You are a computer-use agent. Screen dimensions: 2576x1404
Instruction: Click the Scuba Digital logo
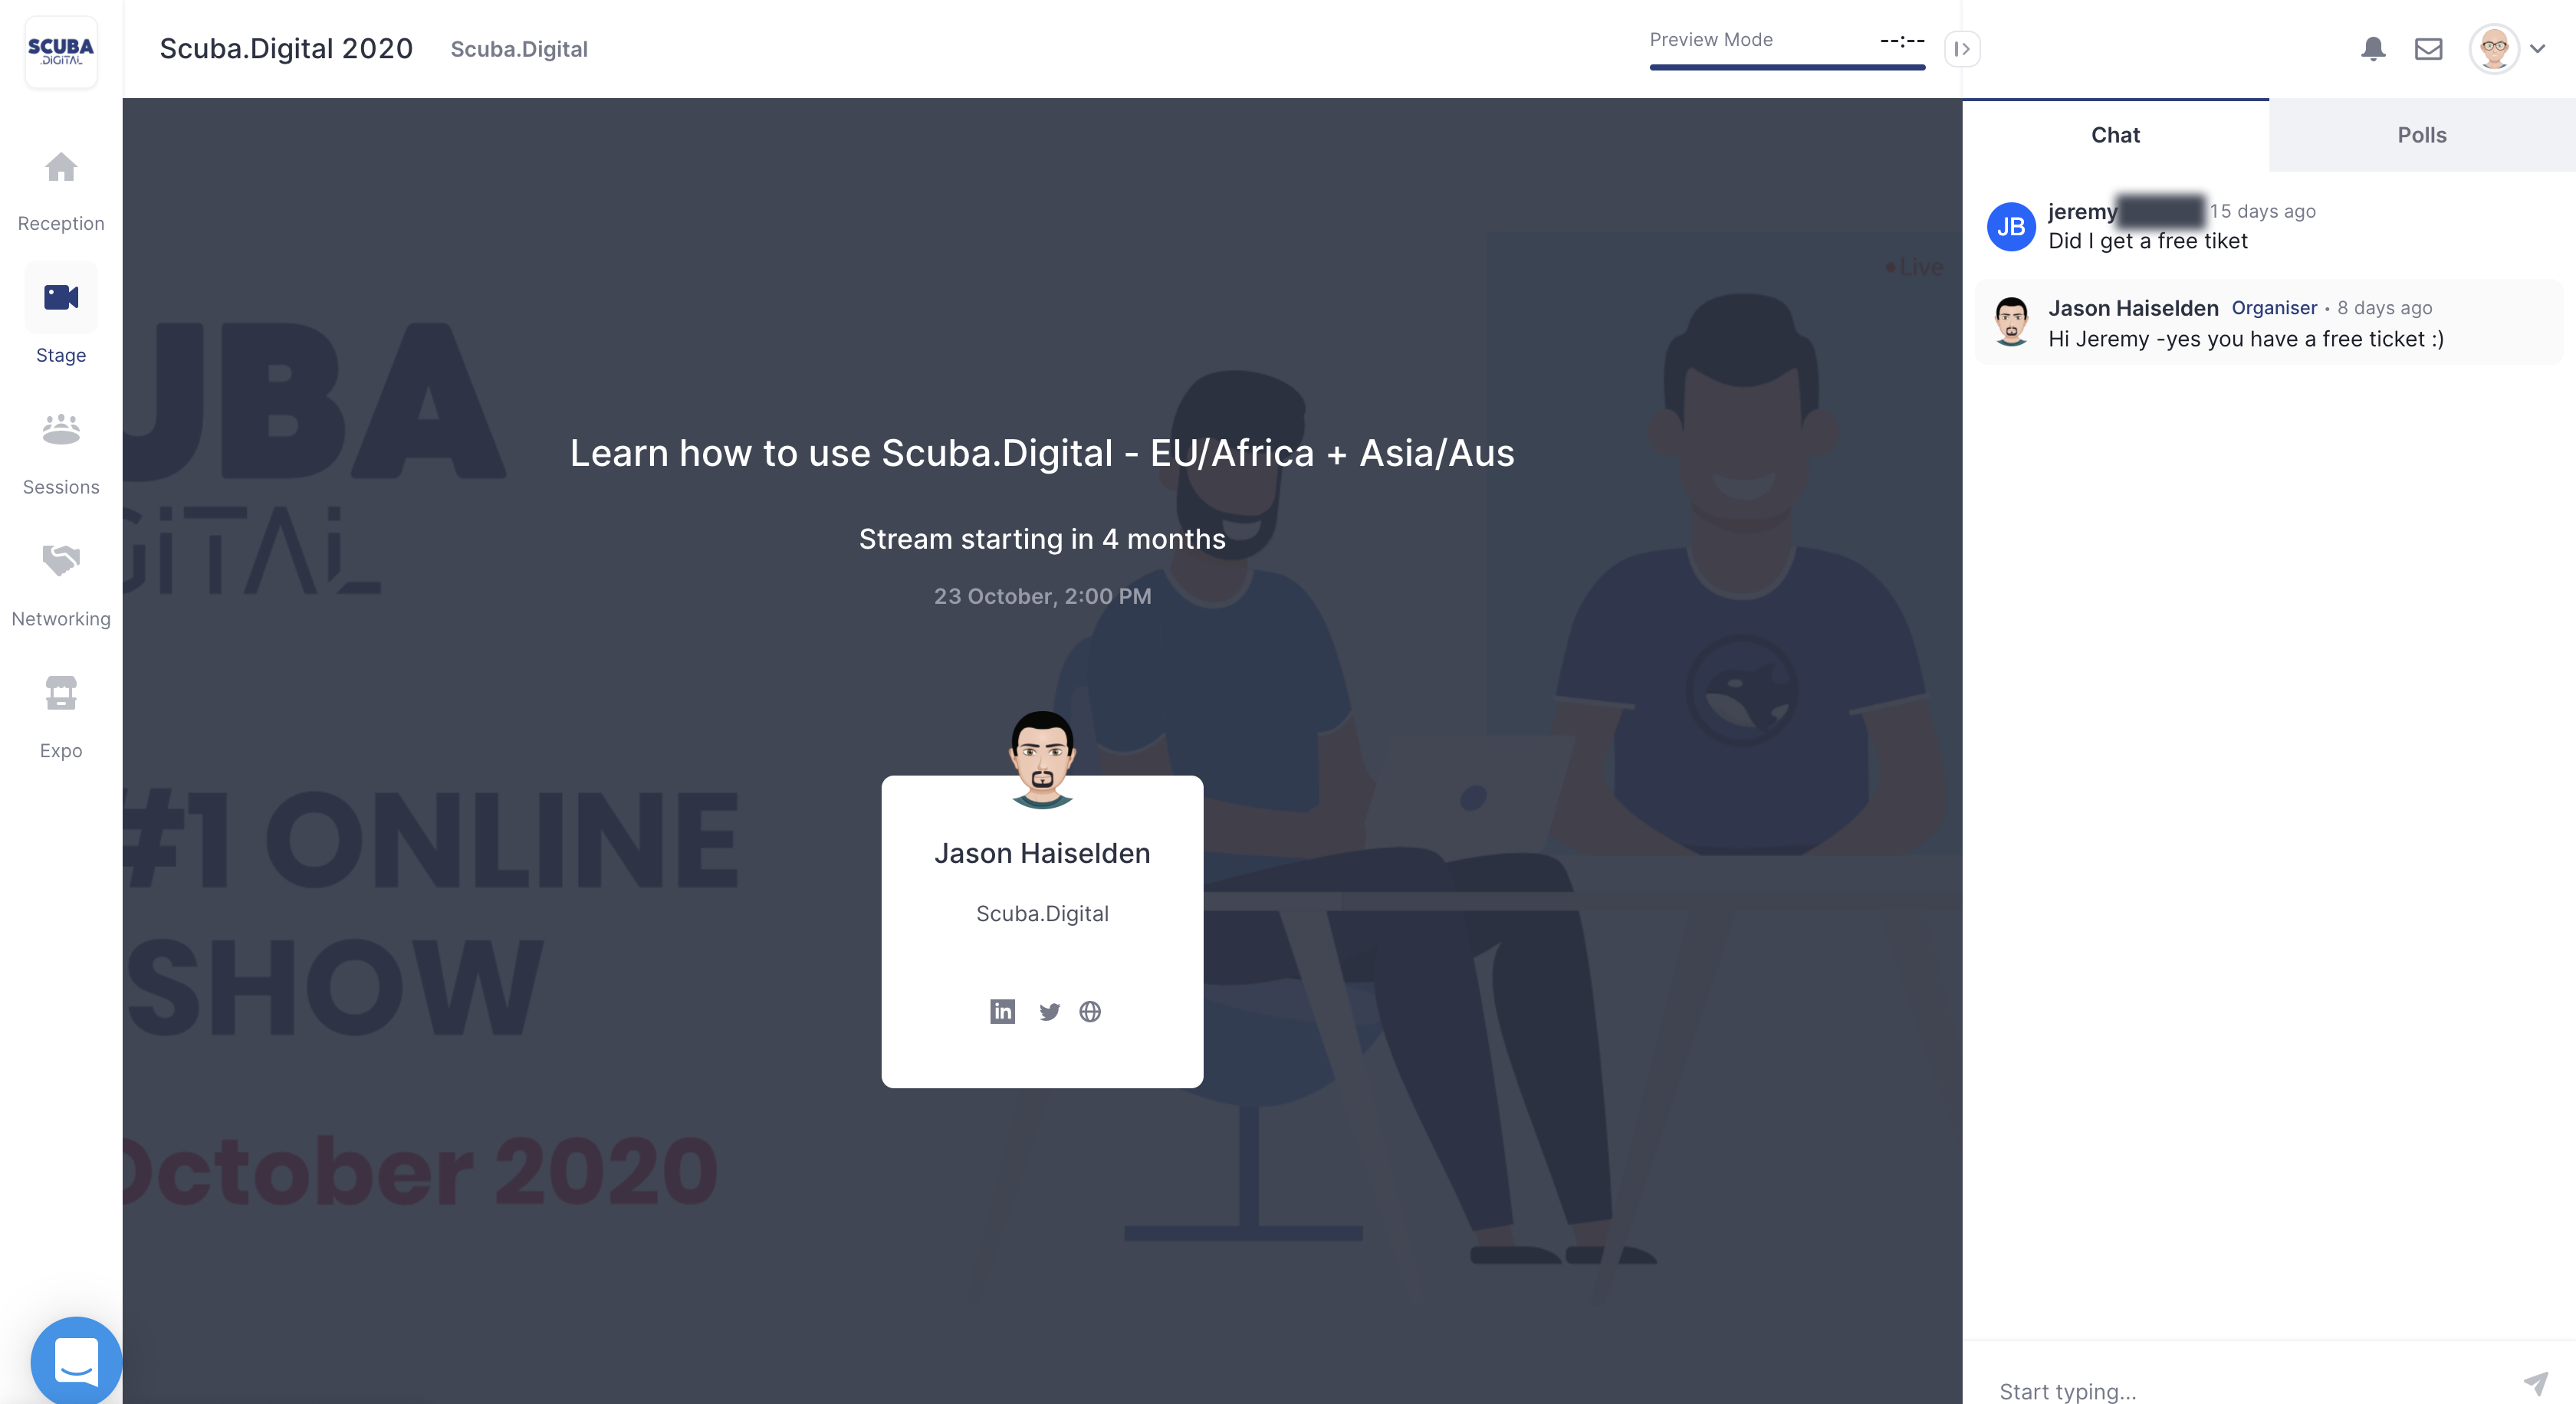click(x=61, y=51)
